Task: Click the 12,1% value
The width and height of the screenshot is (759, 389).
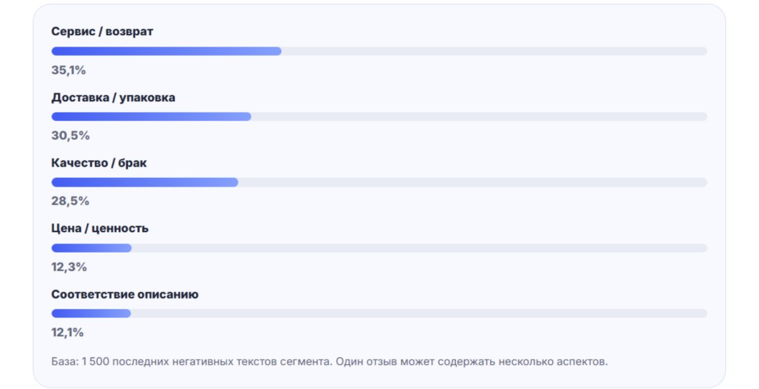Action: point(67,332)
